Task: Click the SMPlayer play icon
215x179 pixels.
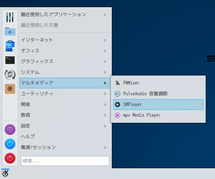Action: [x=118, y=105]
